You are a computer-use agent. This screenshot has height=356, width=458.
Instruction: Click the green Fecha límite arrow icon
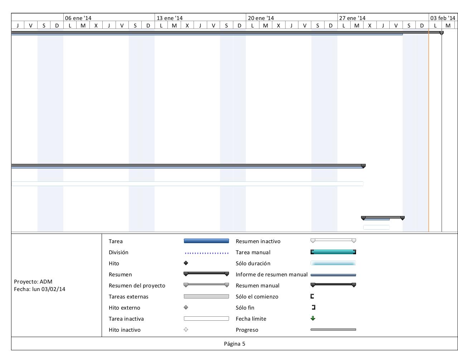313,319
